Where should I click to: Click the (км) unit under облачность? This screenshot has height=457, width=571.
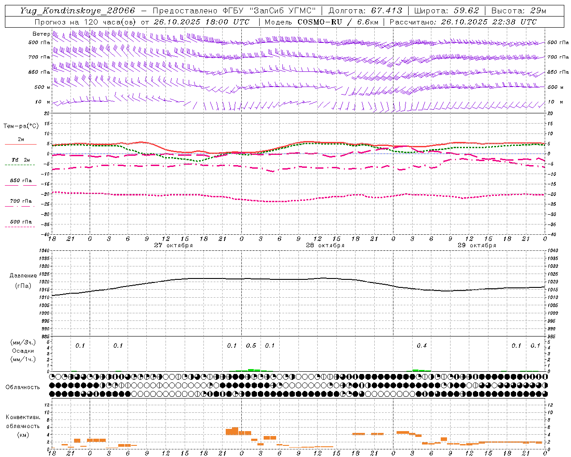click(23, 435)
